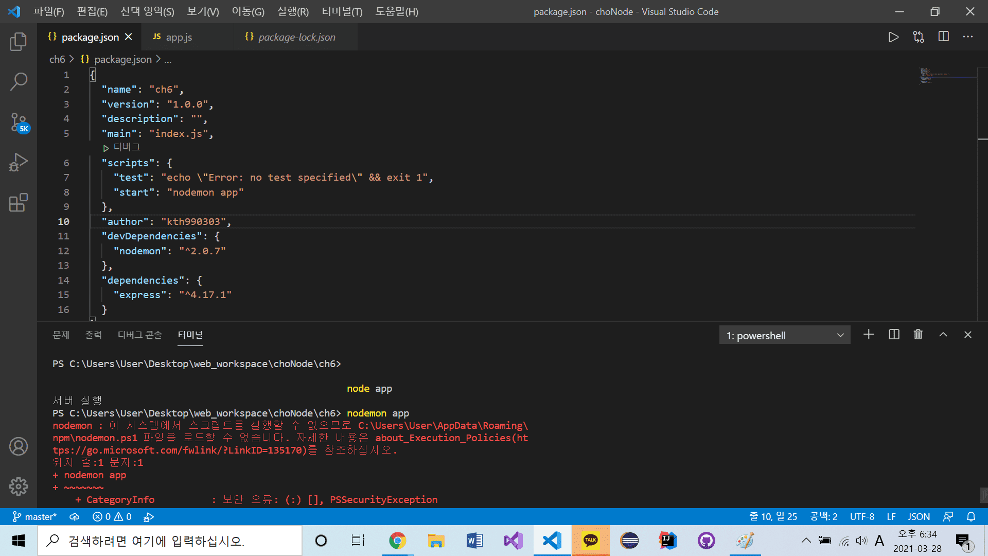
Task: Click the UTF-8 encoding indicator
Action: 862,516
